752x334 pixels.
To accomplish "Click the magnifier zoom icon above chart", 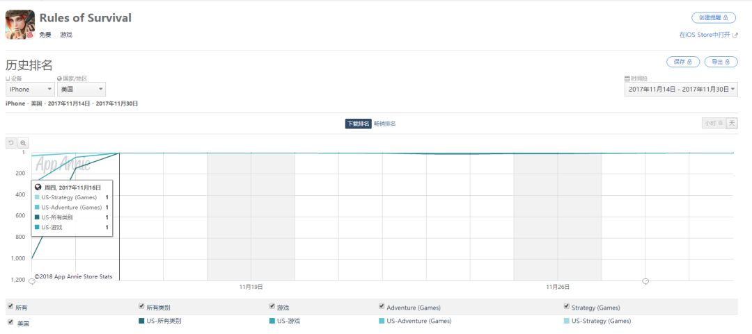I will click(x=23, y=142).
